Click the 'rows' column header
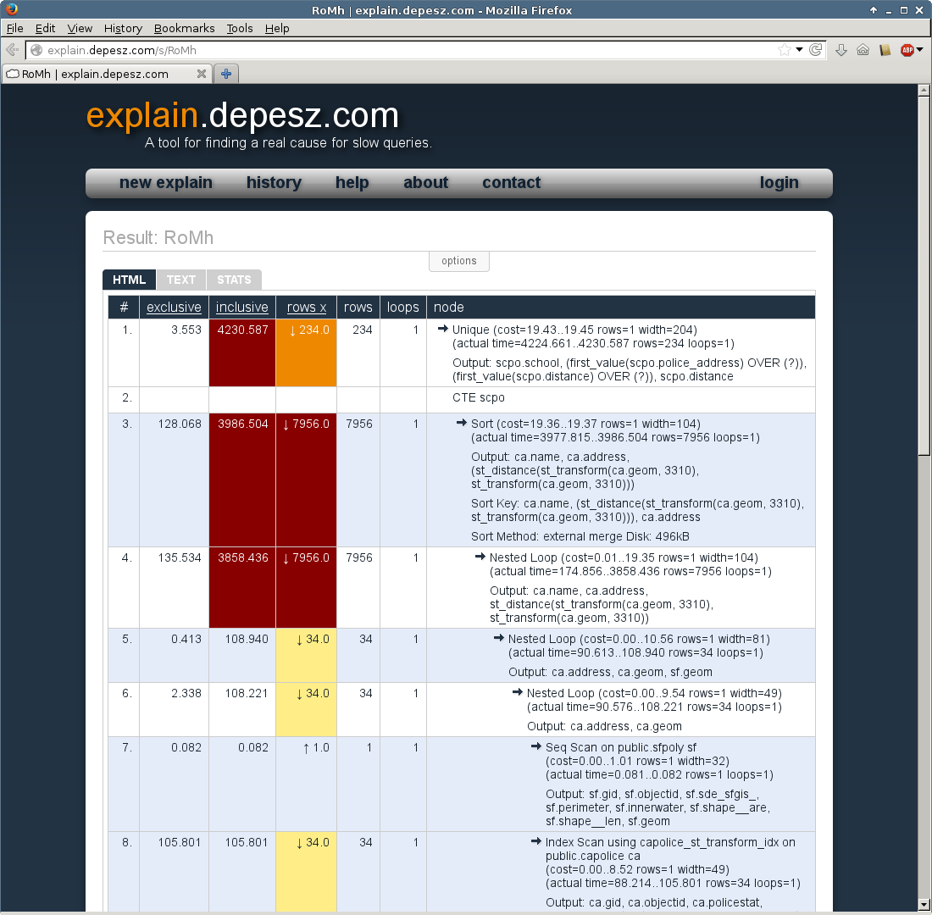This screenshot has width=932, height=915. coord(358,308)
